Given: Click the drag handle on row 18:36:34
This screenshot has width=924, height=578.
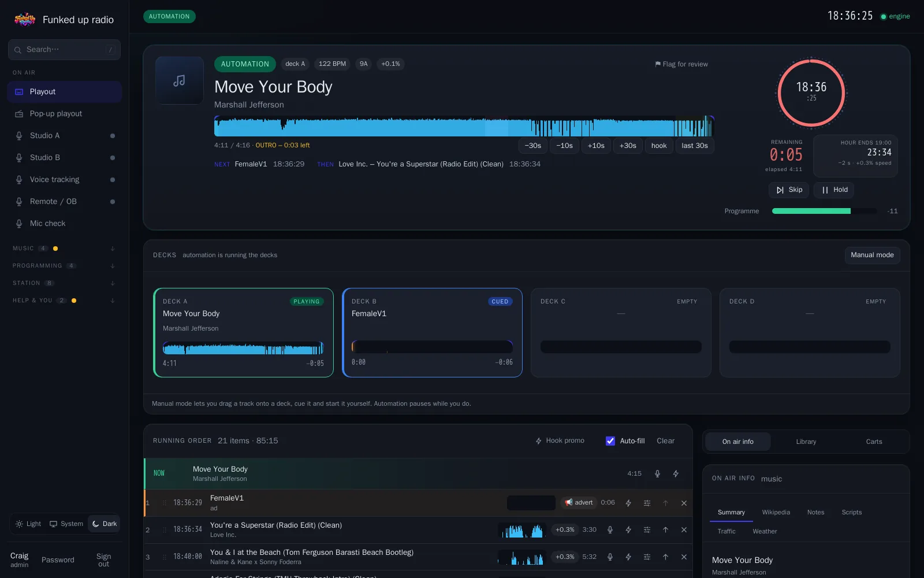Looking at the screenshot, I should 164,530.
